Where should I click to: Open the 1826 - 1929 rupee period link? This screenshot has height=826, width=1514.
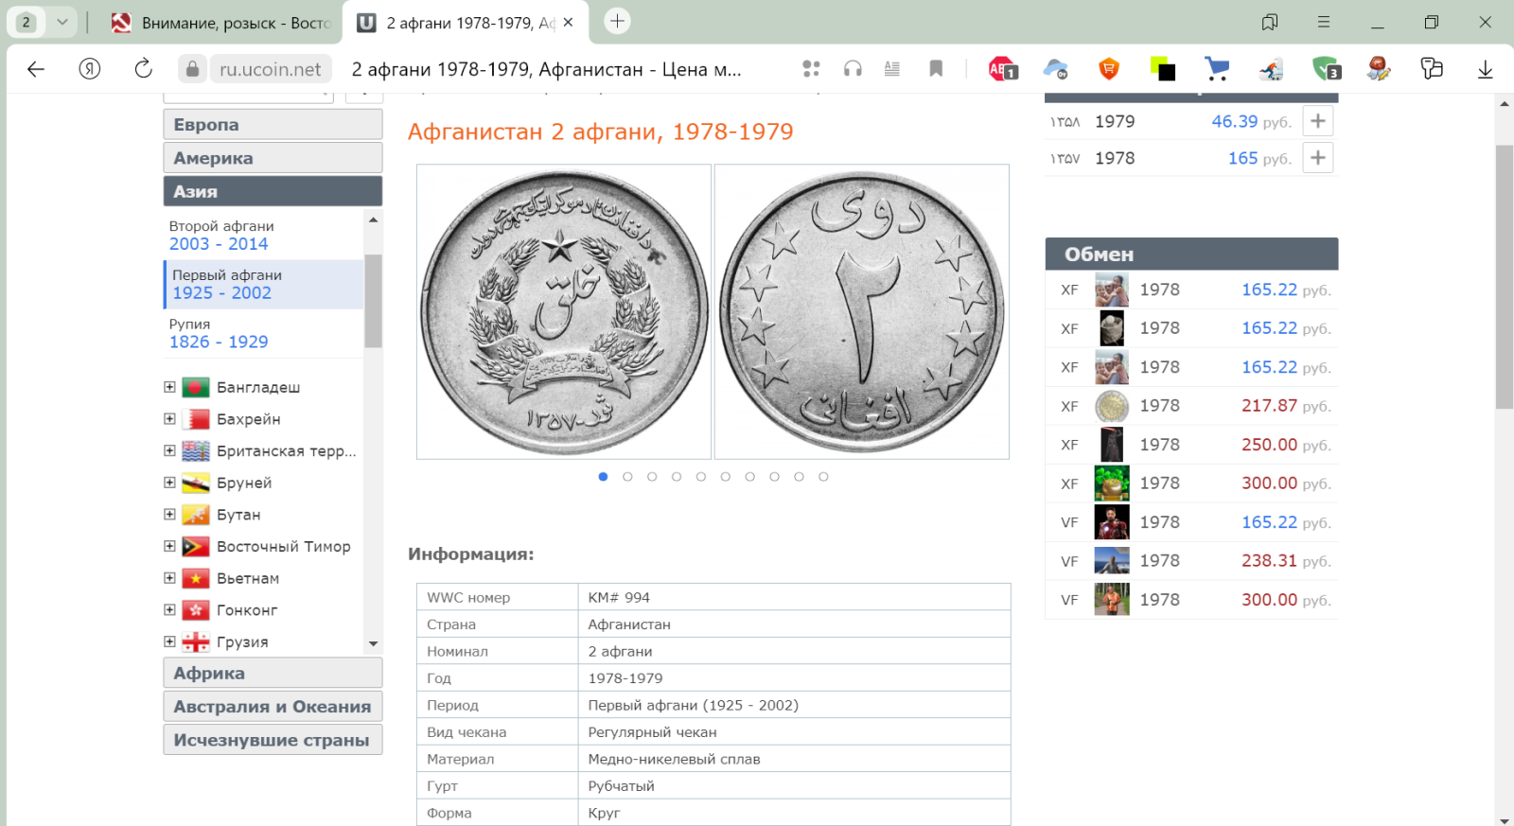click(x=219, y=342)
